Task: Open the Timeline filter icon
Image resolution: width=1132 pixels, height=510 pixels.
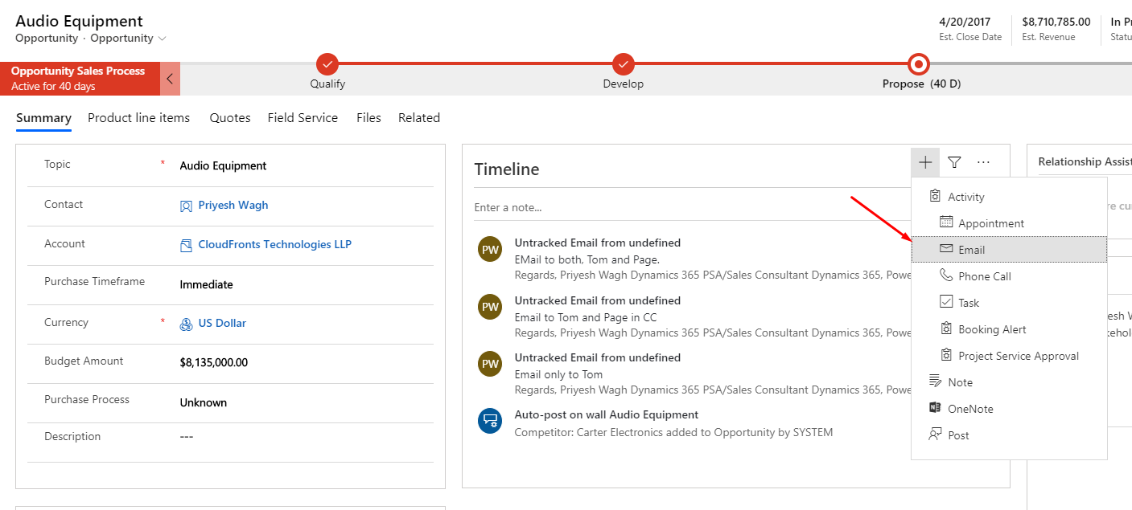Action: (x=954, y=161)
